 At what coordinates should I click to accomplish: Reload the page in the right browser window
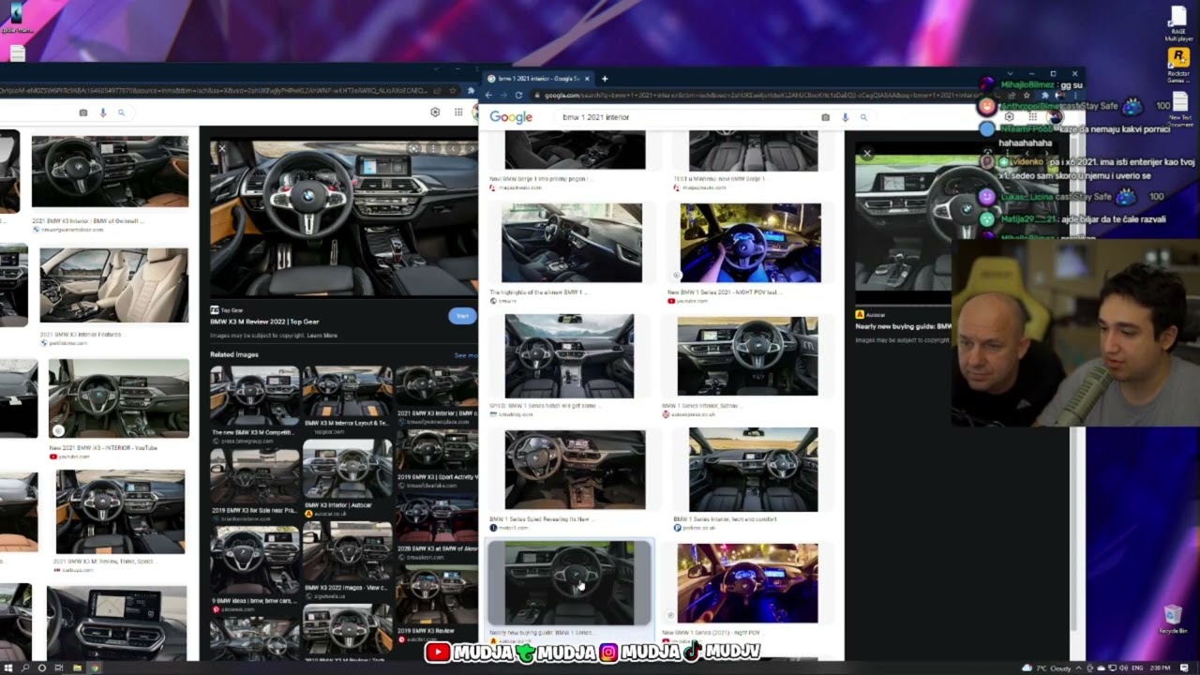click(518, 95)
